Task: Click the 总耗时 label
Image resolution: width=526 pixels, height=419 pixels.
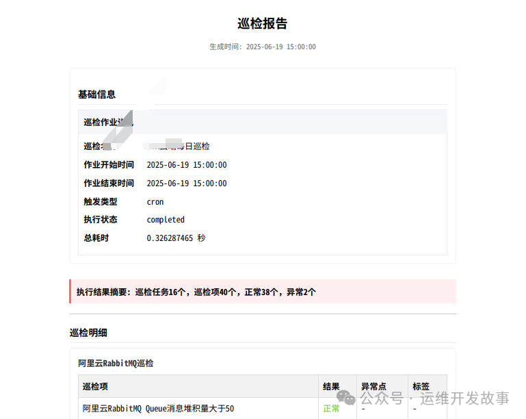Action: 96,238
